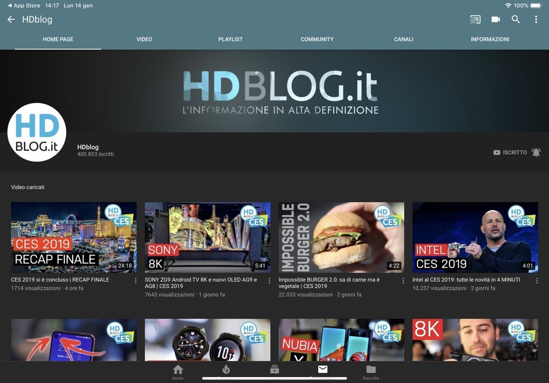Tap '22.033 visualizzazioni · 2 giorni fa' text
This screenshot has height=383, width=549.
point(320,295)
